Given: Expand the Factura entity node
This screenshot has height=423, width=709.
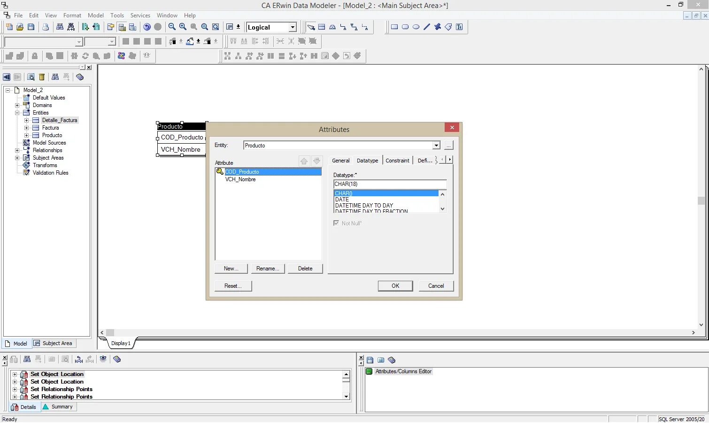Looking at the screenshot, I should (27, 128).
